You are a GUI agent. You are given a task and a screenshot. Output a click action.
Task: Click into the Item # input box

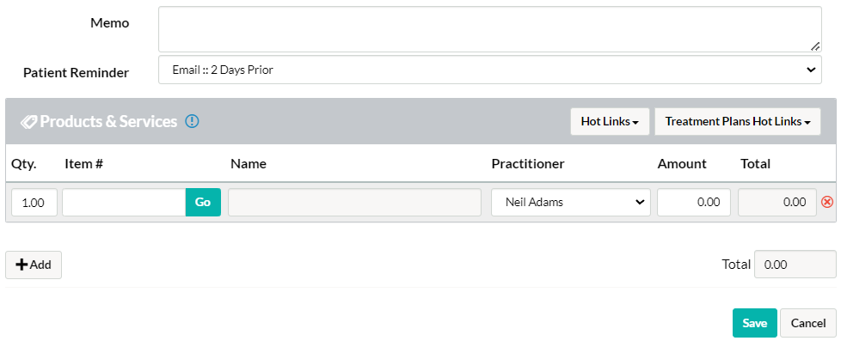[x=124, y=202]
